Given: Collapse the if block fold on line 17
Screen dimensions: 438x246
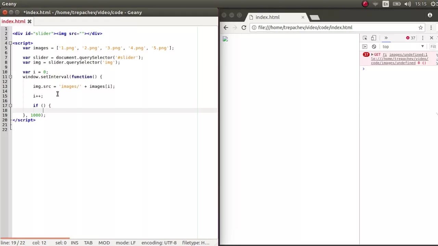Looking at the screenshot, I should (10, 106).
